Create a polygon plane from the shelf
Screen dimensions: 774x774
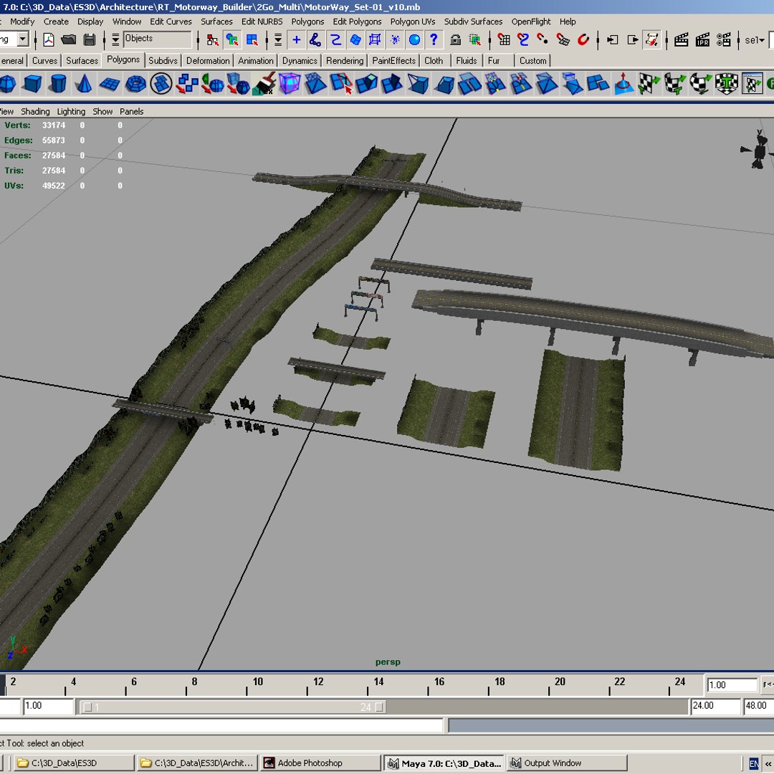click(x=110, y=83)
